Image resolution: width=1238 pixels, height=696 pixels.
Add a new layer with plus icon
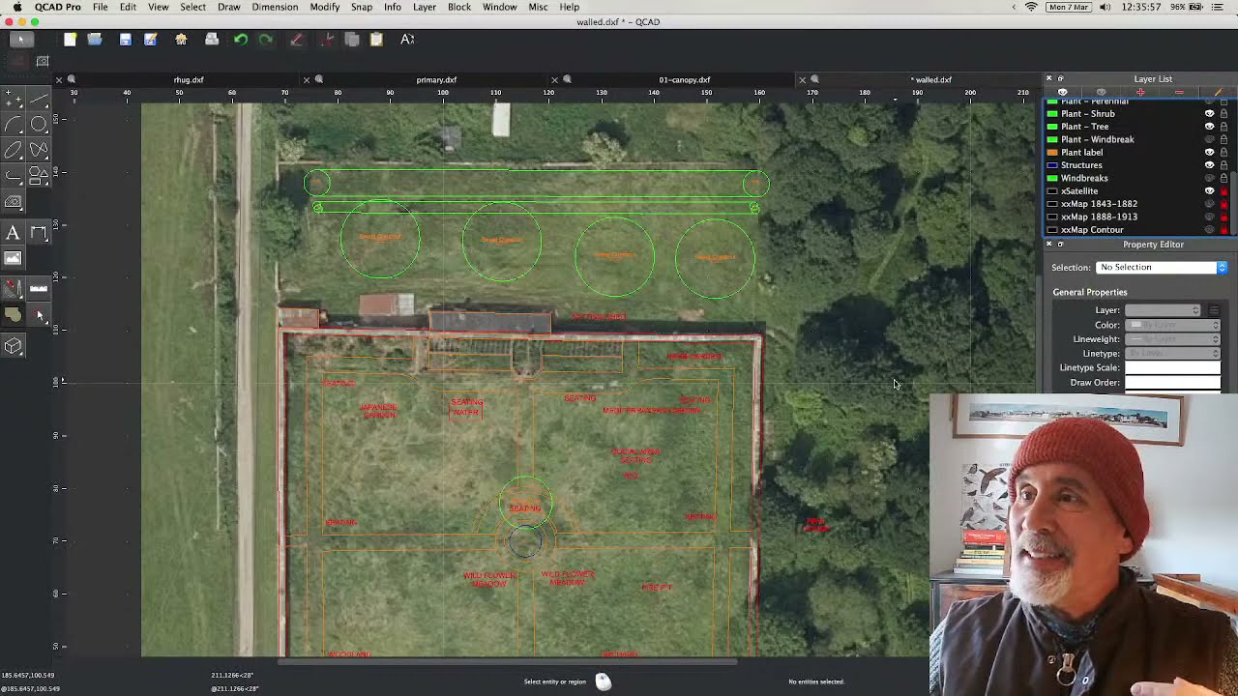pos(1140,92)
